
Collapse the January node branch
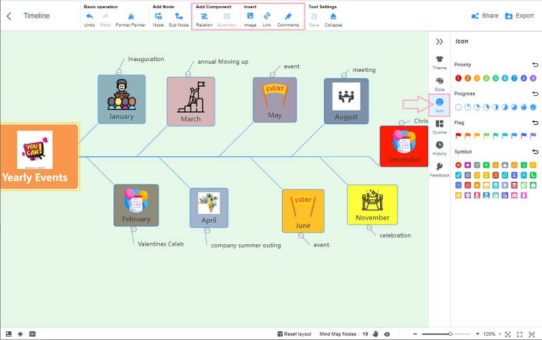click(119, 71)
